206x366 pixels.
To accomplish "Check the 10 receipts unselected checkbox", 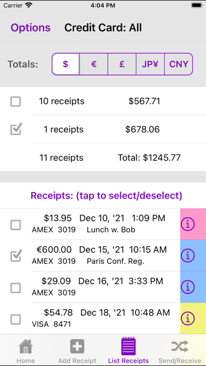I will click(16, 101).
